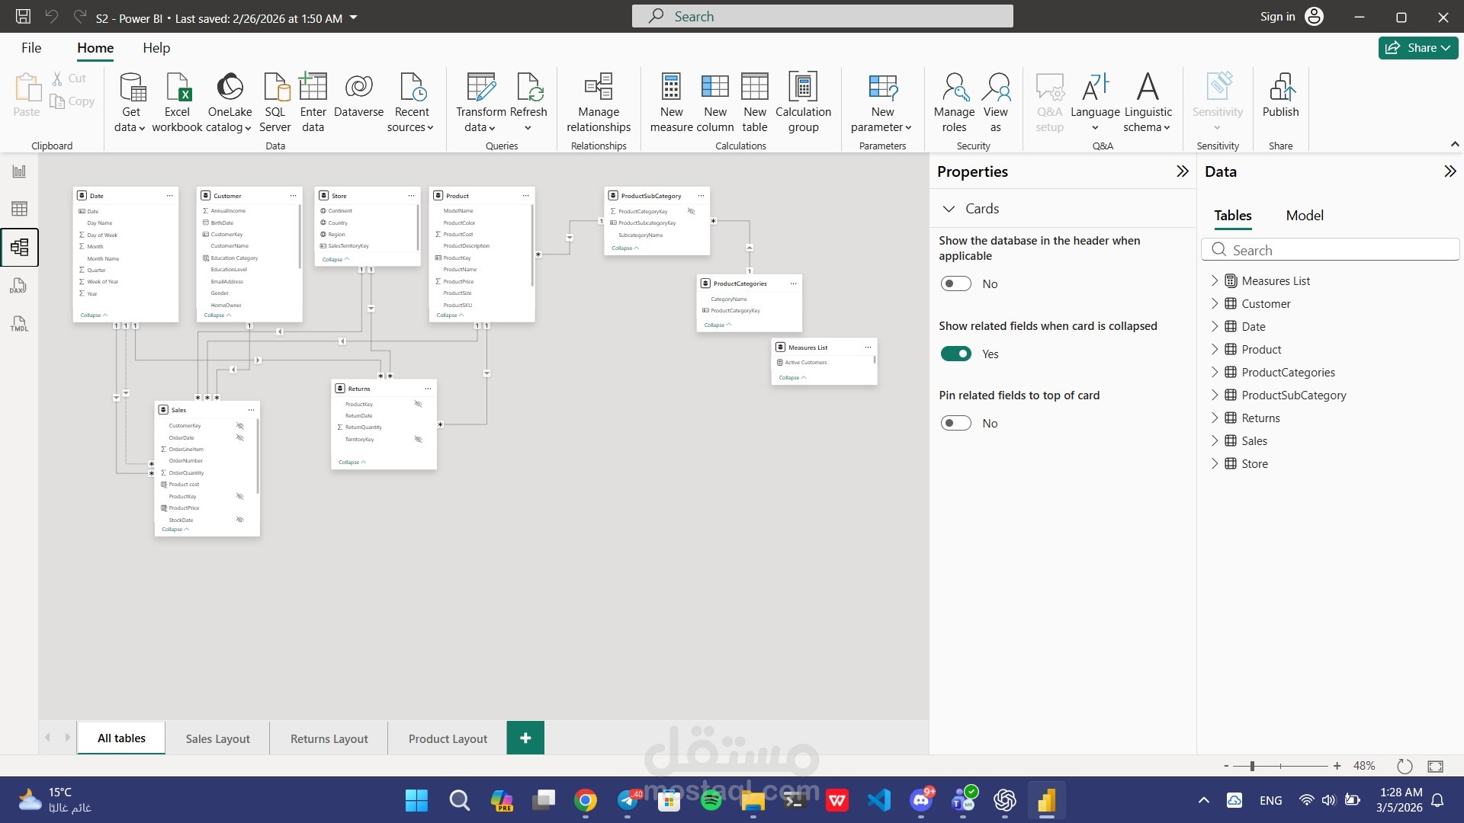The image size is (1464, 823).
Task: Enable Show database in header toggle
Action: tap(955, 283)
